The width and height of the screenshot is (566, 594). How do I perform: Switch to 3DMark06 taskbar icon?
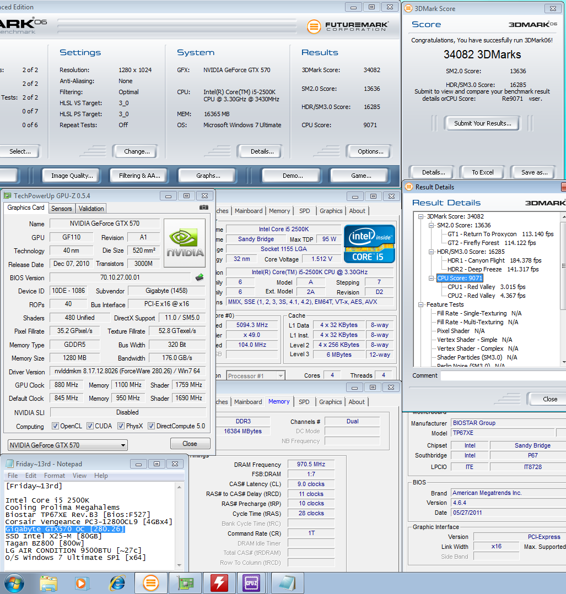pyautogui.click(x=150, y=583)
